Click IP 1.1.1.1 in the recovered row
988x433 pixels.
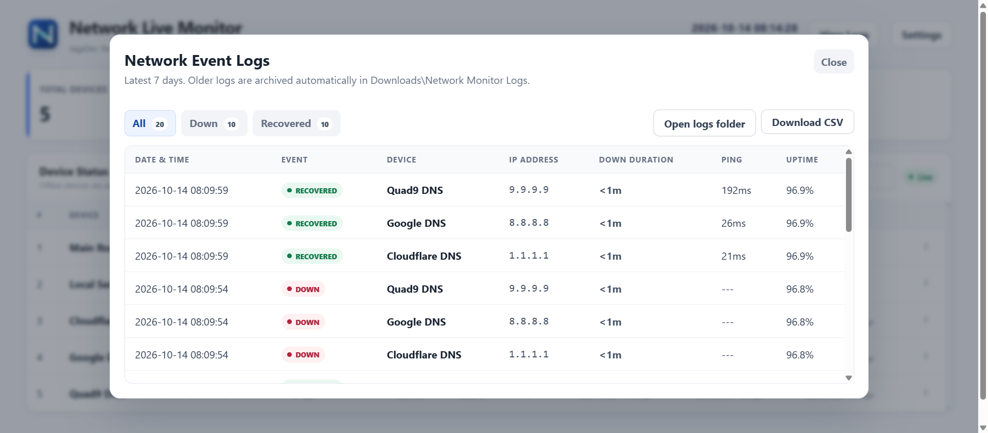pyautogui.click(x=529, y=256)
